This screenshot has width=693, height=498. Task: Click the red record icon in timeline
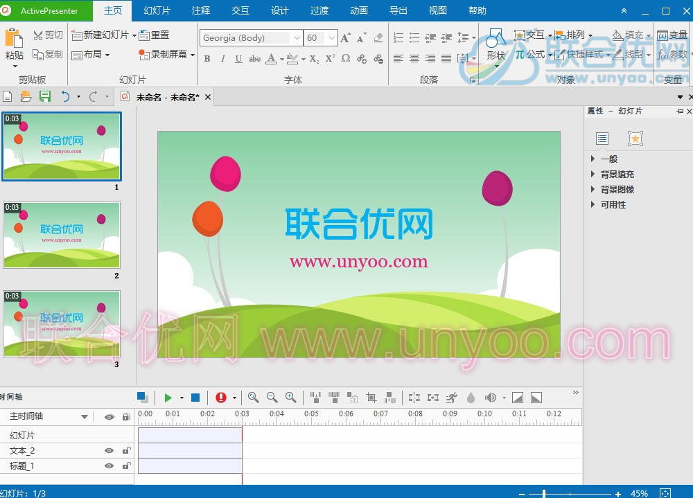click(221, 398)
